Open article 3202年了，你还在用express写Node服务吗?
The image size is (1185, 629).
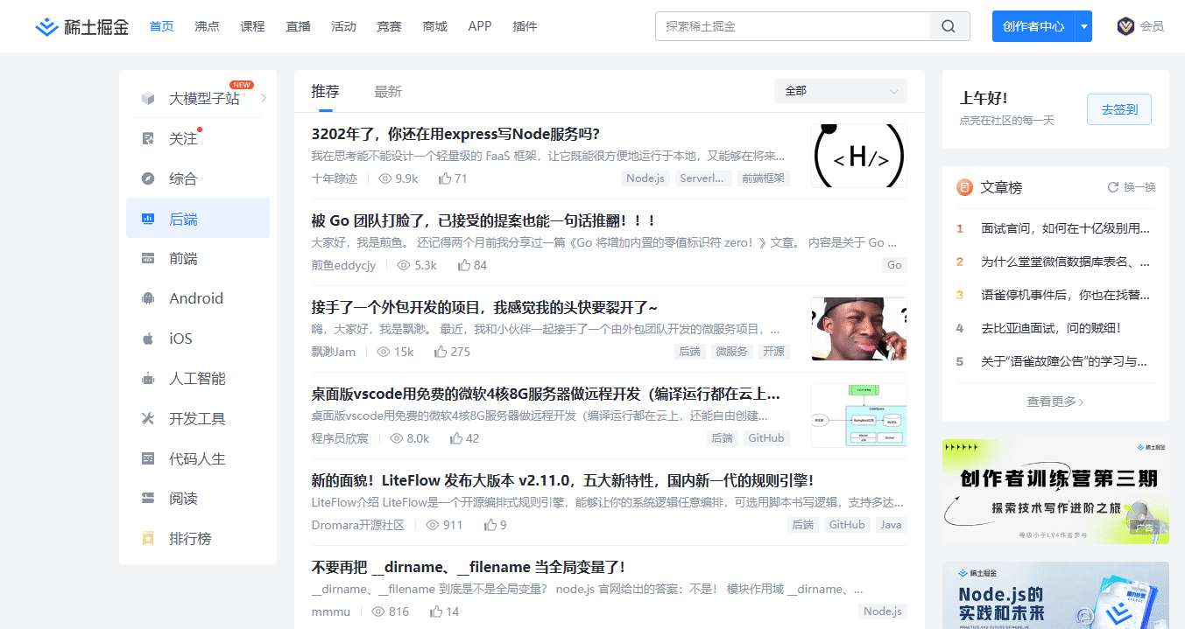[455, 134]
